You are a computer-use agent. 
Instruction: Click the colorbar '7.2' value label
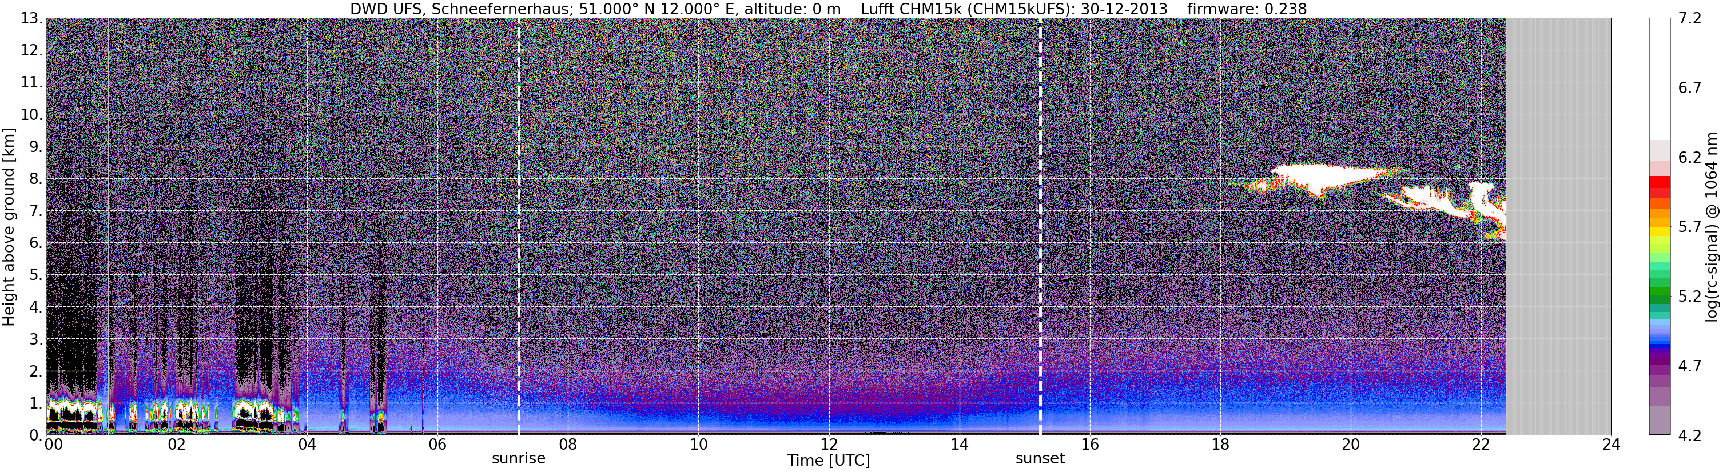coord(1690,18)
